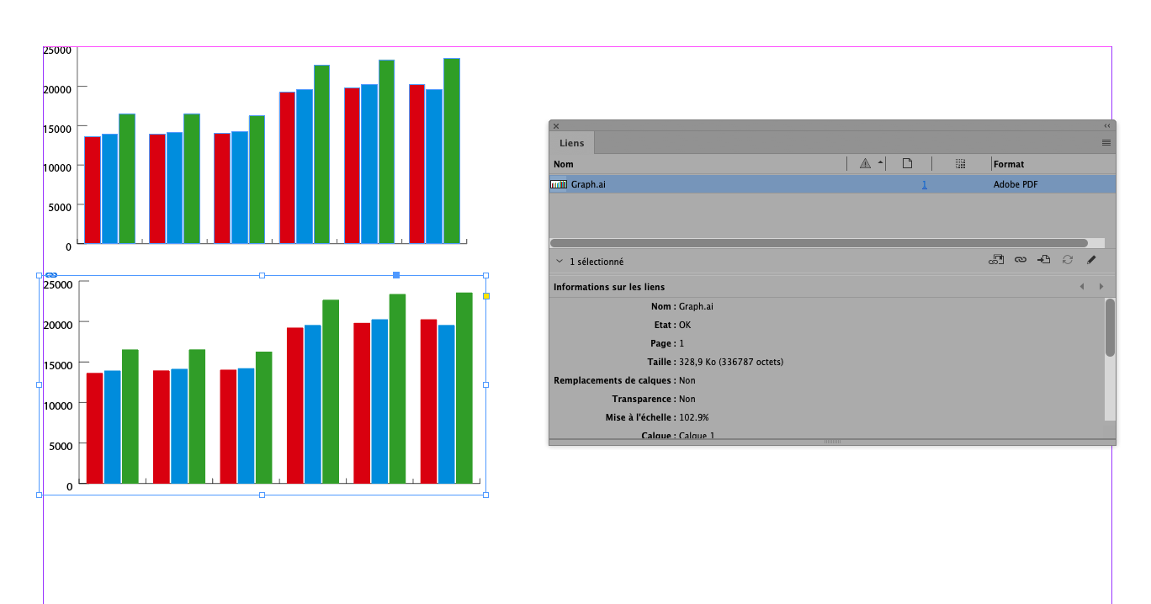
Task: Click link badge on selected graph frame
Action: tap(51, 275)
